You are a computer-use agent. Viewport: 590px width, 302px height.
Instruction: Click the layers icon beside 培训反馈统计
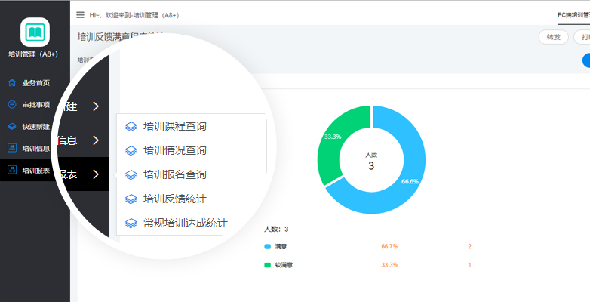tap(131, 199)
